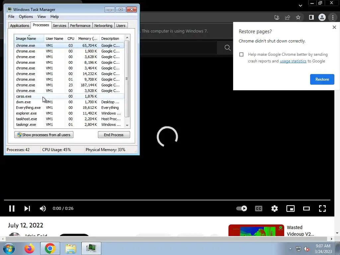Open Task Manager View menu
This screenshot has width=340, height=255.
click(42, 17)
